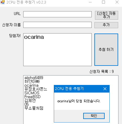The height and width of the screenshot is (124, 122).
Task: Select 05 entry in applicant list
Action: (x=26, y=104)
